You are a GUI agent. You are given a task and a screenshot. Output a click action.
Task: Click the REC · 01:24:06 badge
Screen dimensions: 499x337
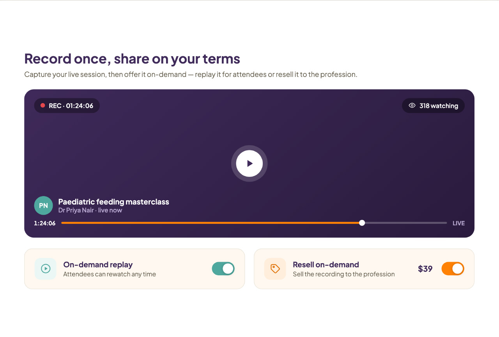pos(67,105)
